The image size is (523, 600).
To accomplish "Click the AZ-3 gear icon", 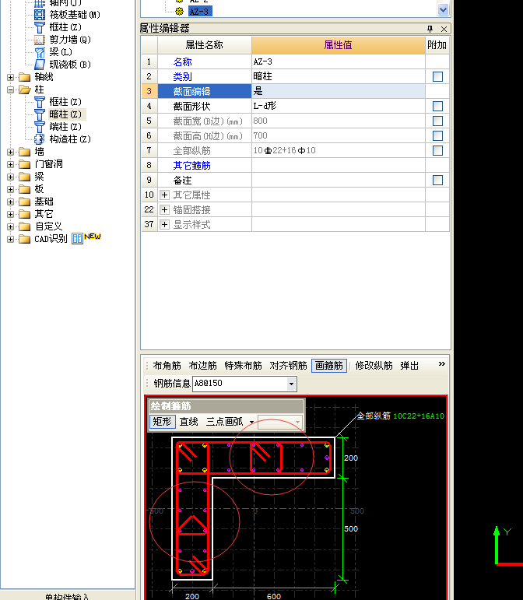I will point(179,12).
